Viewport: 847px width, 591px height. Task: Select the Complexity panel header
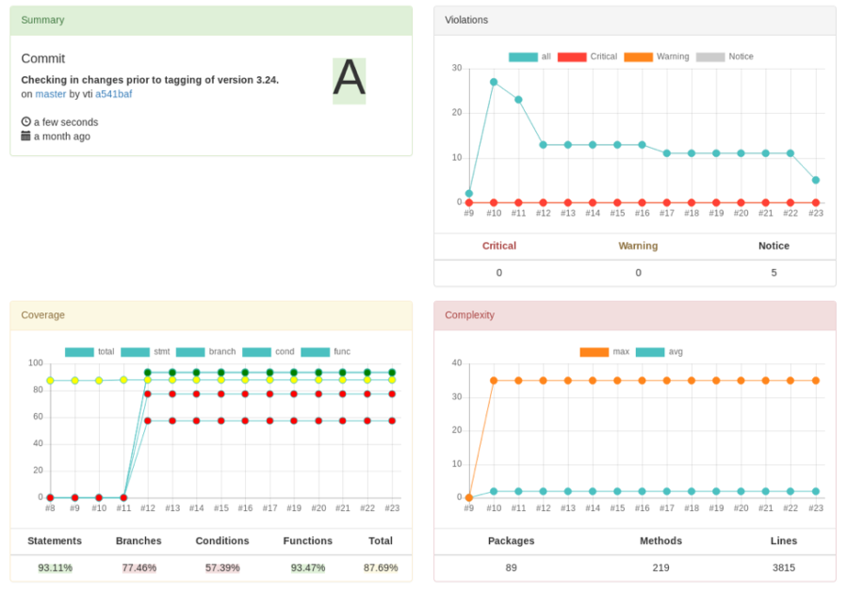click(634, 315)
